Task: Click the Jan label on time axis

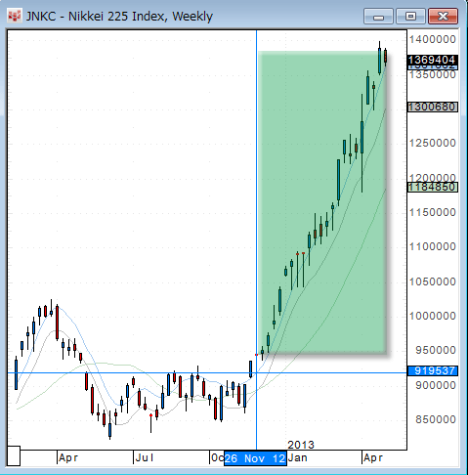Action: click(x=298, y=457)
